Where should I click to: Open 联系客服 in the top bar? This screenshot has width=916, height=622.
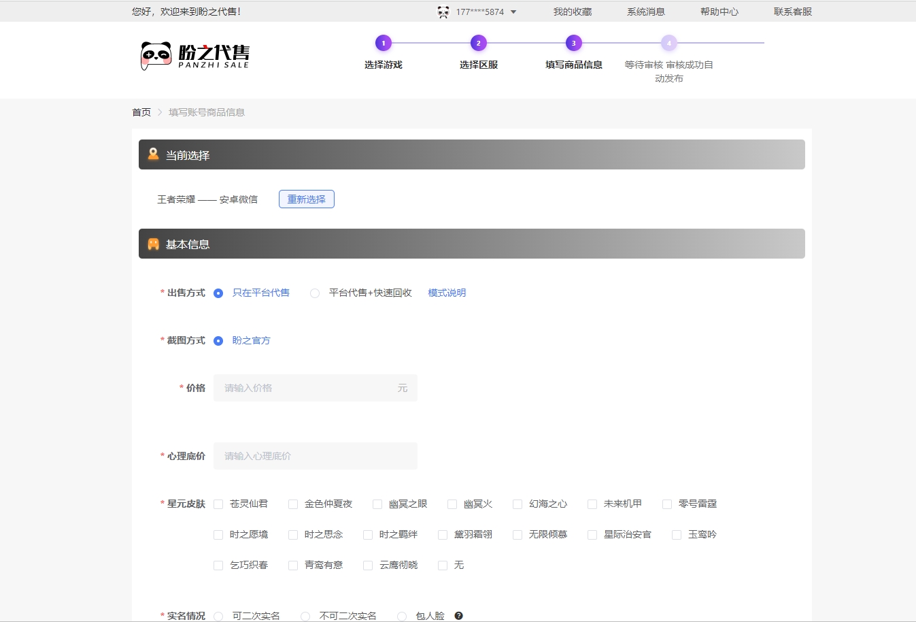tap(793, 12)
